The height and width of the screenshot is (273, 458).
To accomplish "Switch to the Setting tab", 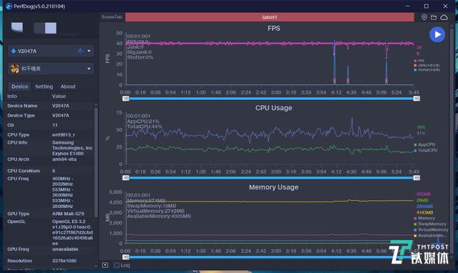I will pyautogui.click(x=44, y=86).
